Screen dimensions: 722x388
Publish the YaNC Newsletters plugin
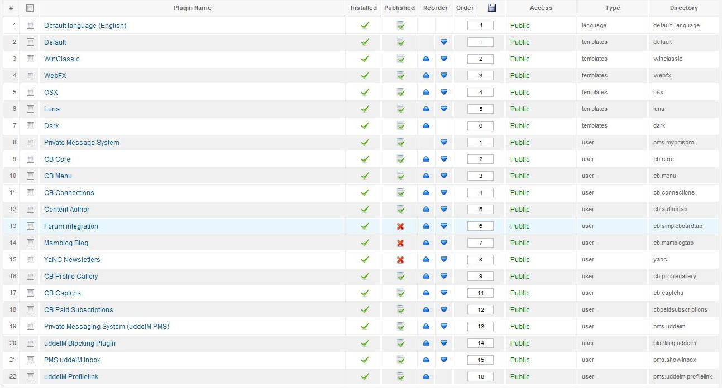click(400, 260)
